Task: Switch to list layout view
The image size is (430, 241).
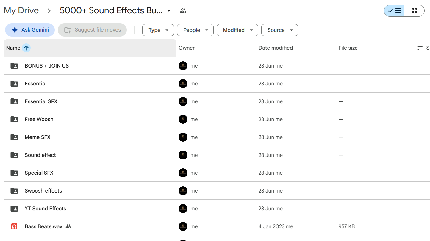Action: pyautogui.click(x=394, y=11)
